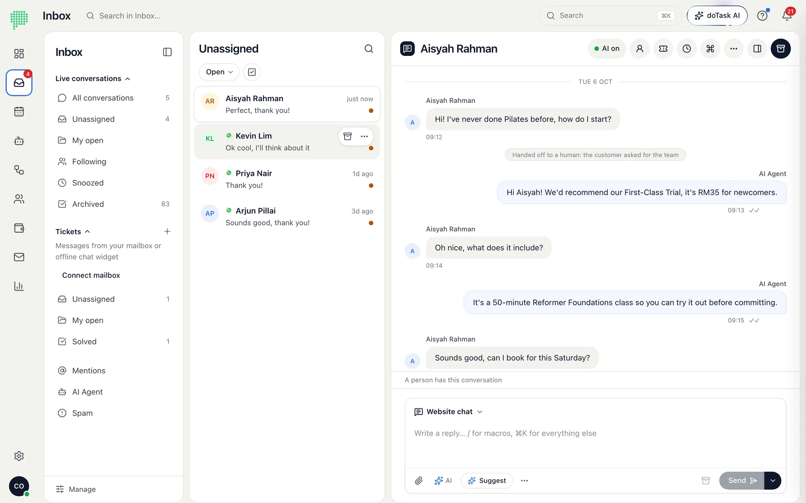Viewport: 806px width, 503px height.
Task: Select All conversations in sidebar
Action: pyautogui.click(x=114, y=98)
